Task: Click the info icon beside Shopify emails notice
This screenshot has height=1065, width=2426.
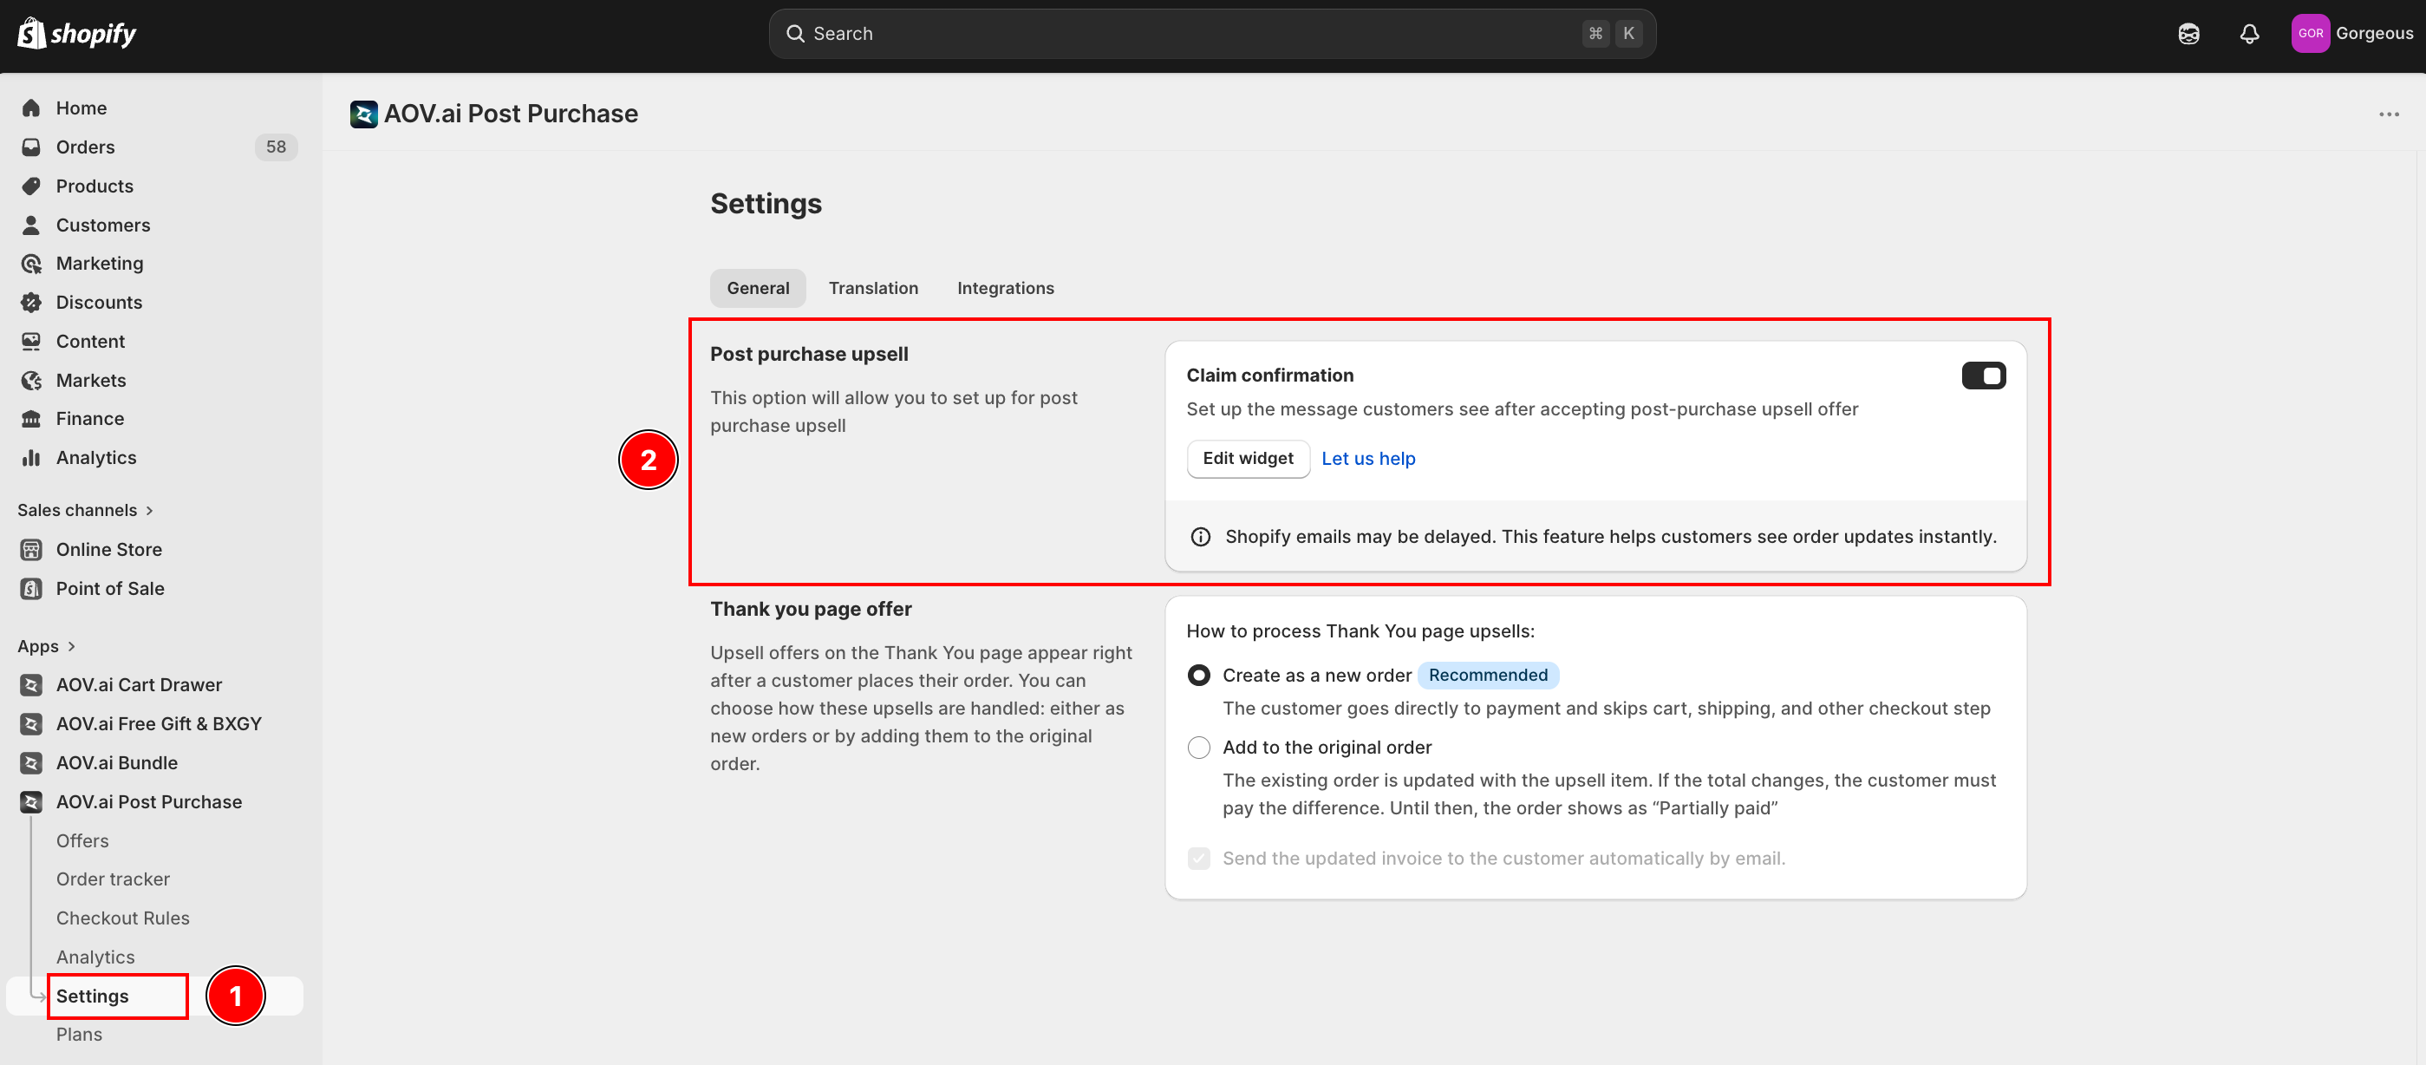Action: 1201,537
